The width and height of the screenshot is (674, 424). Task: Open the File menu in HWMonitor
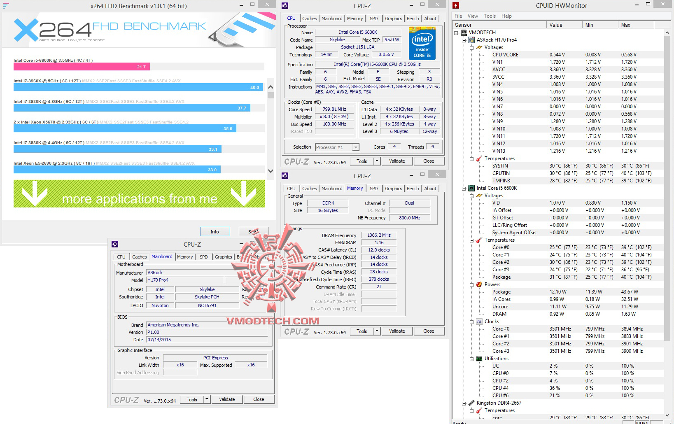(458, 16)
